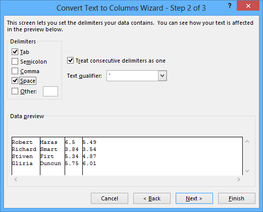Check the Comma delimiter option
The width and height of the screenshot is (263, 212).
coord(15,71)
